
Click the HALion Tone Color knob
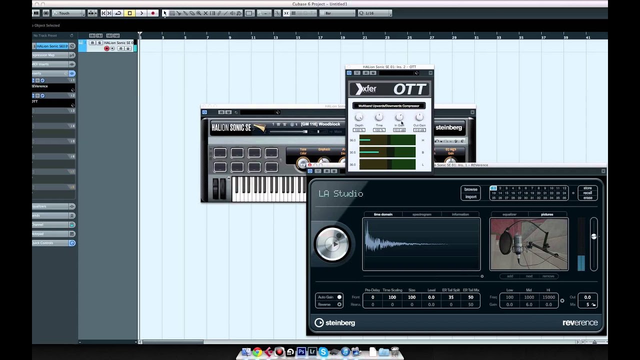pos(302,163)
